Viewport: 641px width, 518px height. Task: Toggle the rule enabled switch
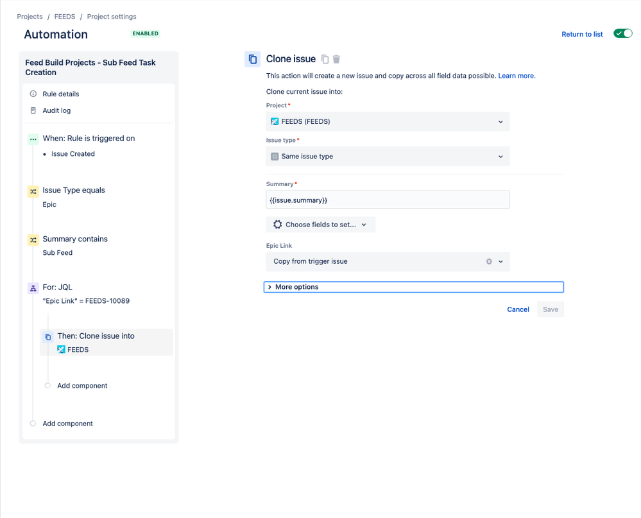pos(622,33)
